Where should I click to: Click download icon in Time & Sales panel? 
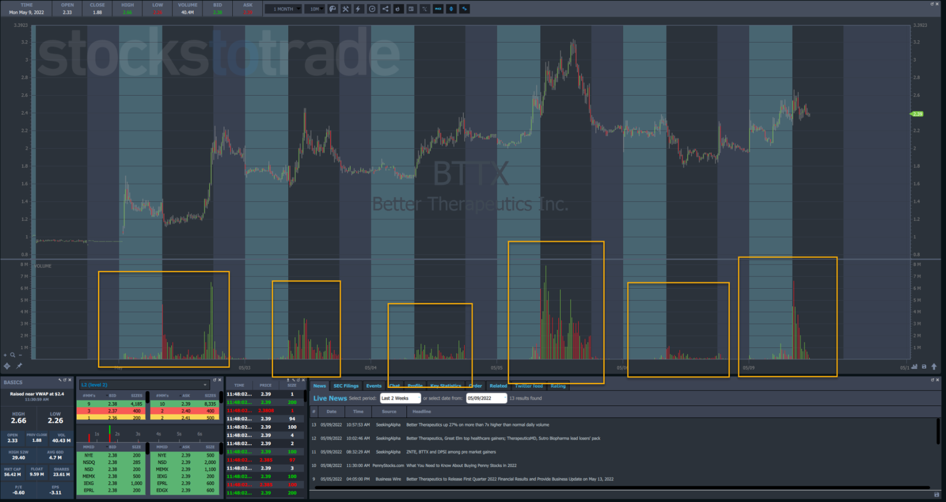click(x=288, y=380)
